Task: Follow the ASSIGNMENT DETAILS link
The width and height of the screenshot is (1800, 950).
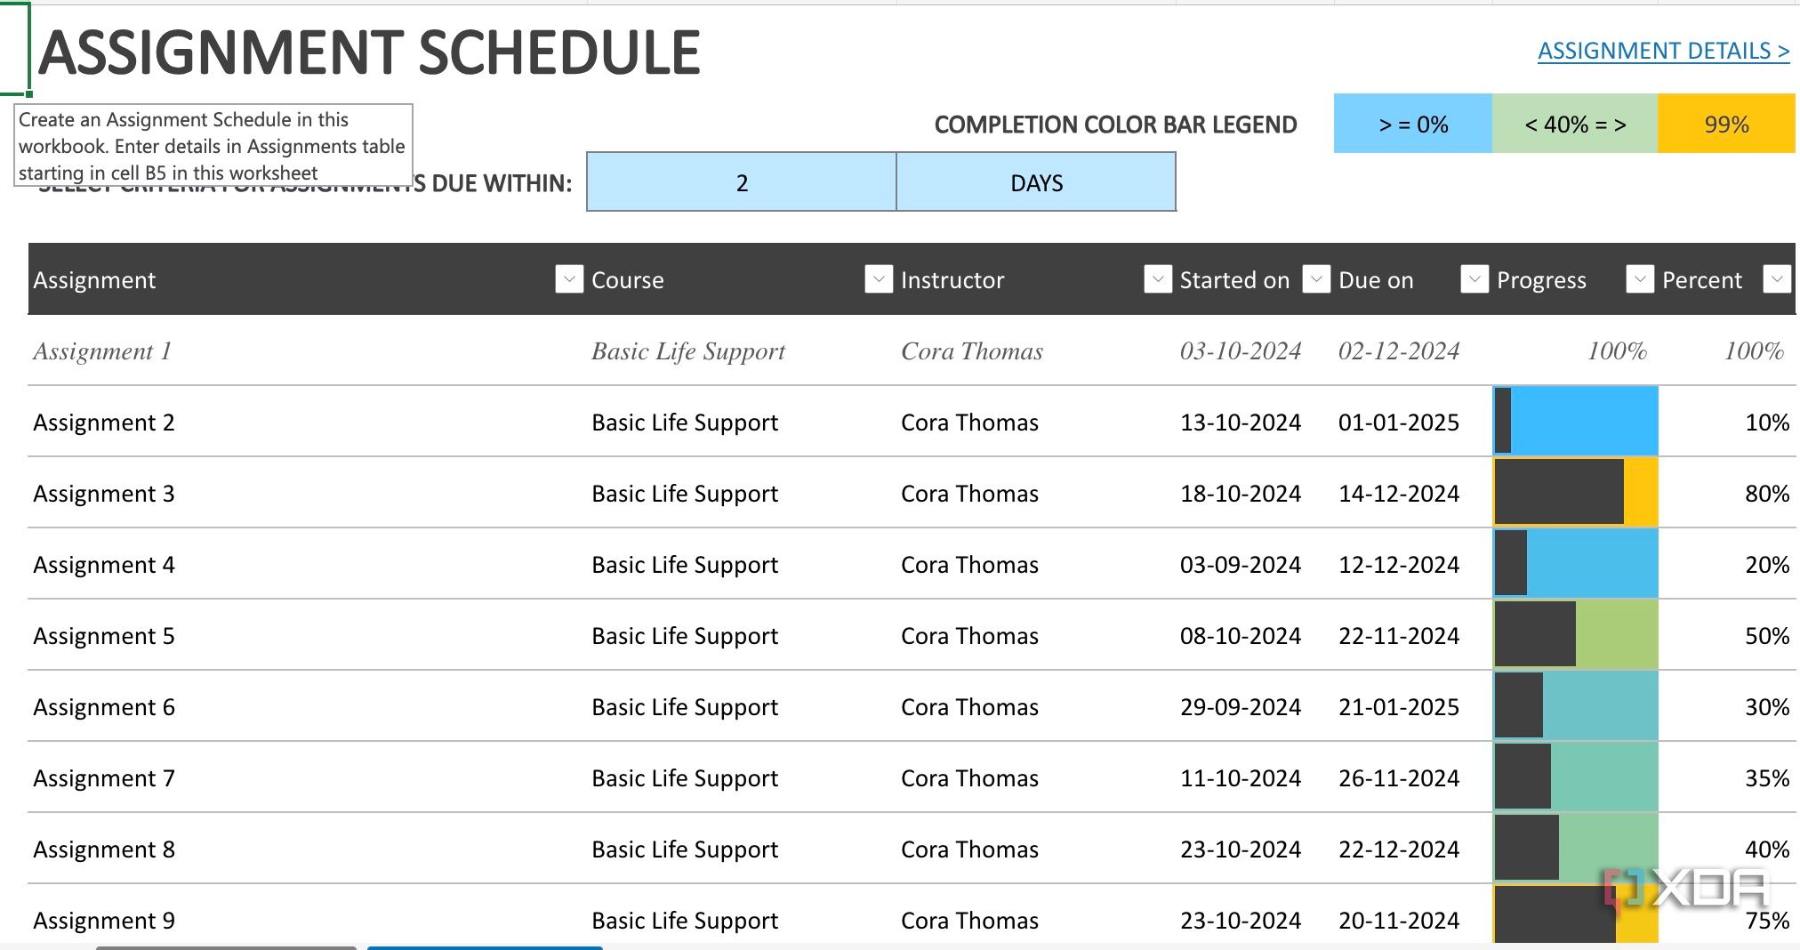Action: tap(1663, 52)
